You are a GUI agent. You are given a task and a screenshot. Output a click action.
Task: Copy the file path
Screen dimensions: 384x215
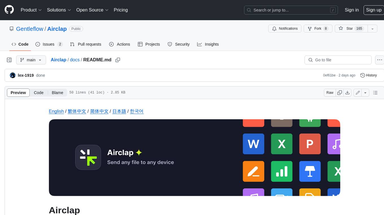coord(118,60)
